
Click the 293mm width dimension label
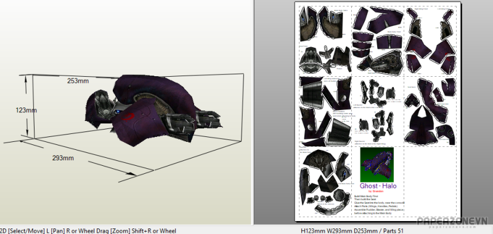click(x=63, y=158)
